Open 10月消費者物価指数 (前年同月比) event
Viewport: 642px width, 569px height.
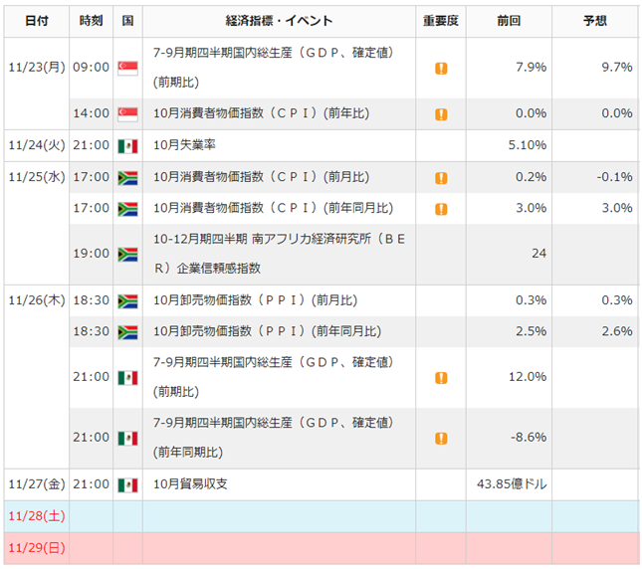[273, 208]
